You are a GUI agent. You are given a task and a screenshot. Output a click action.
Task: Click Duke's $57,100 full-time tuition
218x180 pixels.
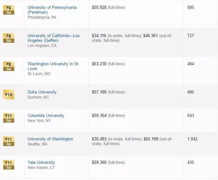[x=99, y=92]
